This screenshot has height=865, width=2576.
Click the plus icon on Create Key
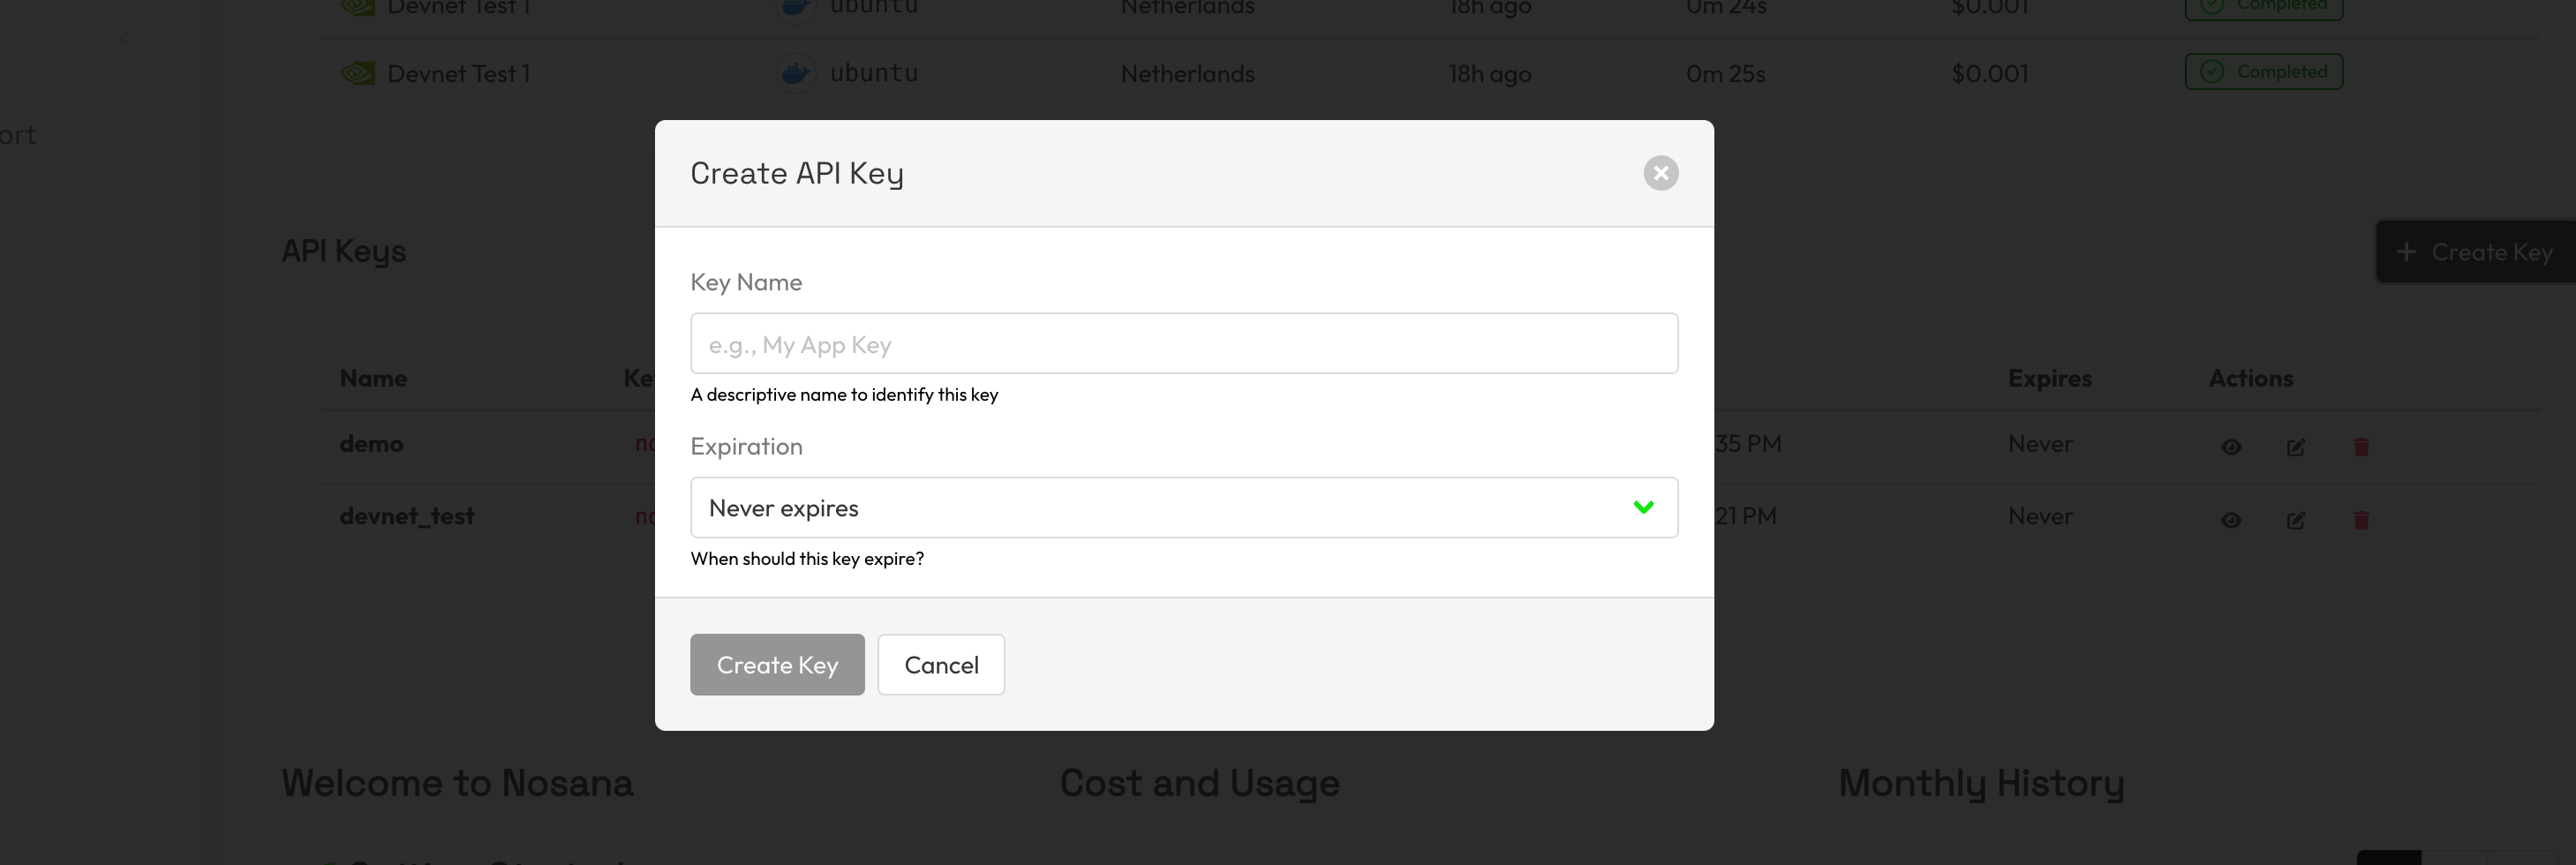2406,251
